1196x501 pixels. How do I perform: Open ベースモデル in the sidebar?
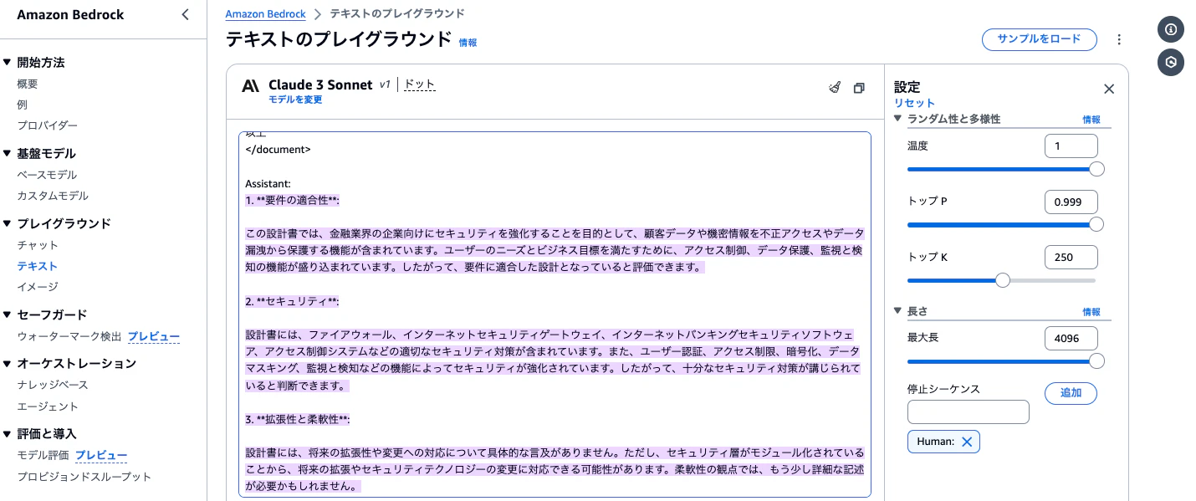[x=47, y=175]
